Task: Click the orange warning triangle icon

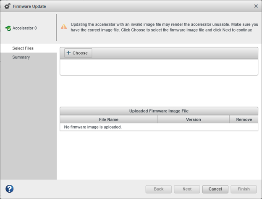Action: coord(63,26)
